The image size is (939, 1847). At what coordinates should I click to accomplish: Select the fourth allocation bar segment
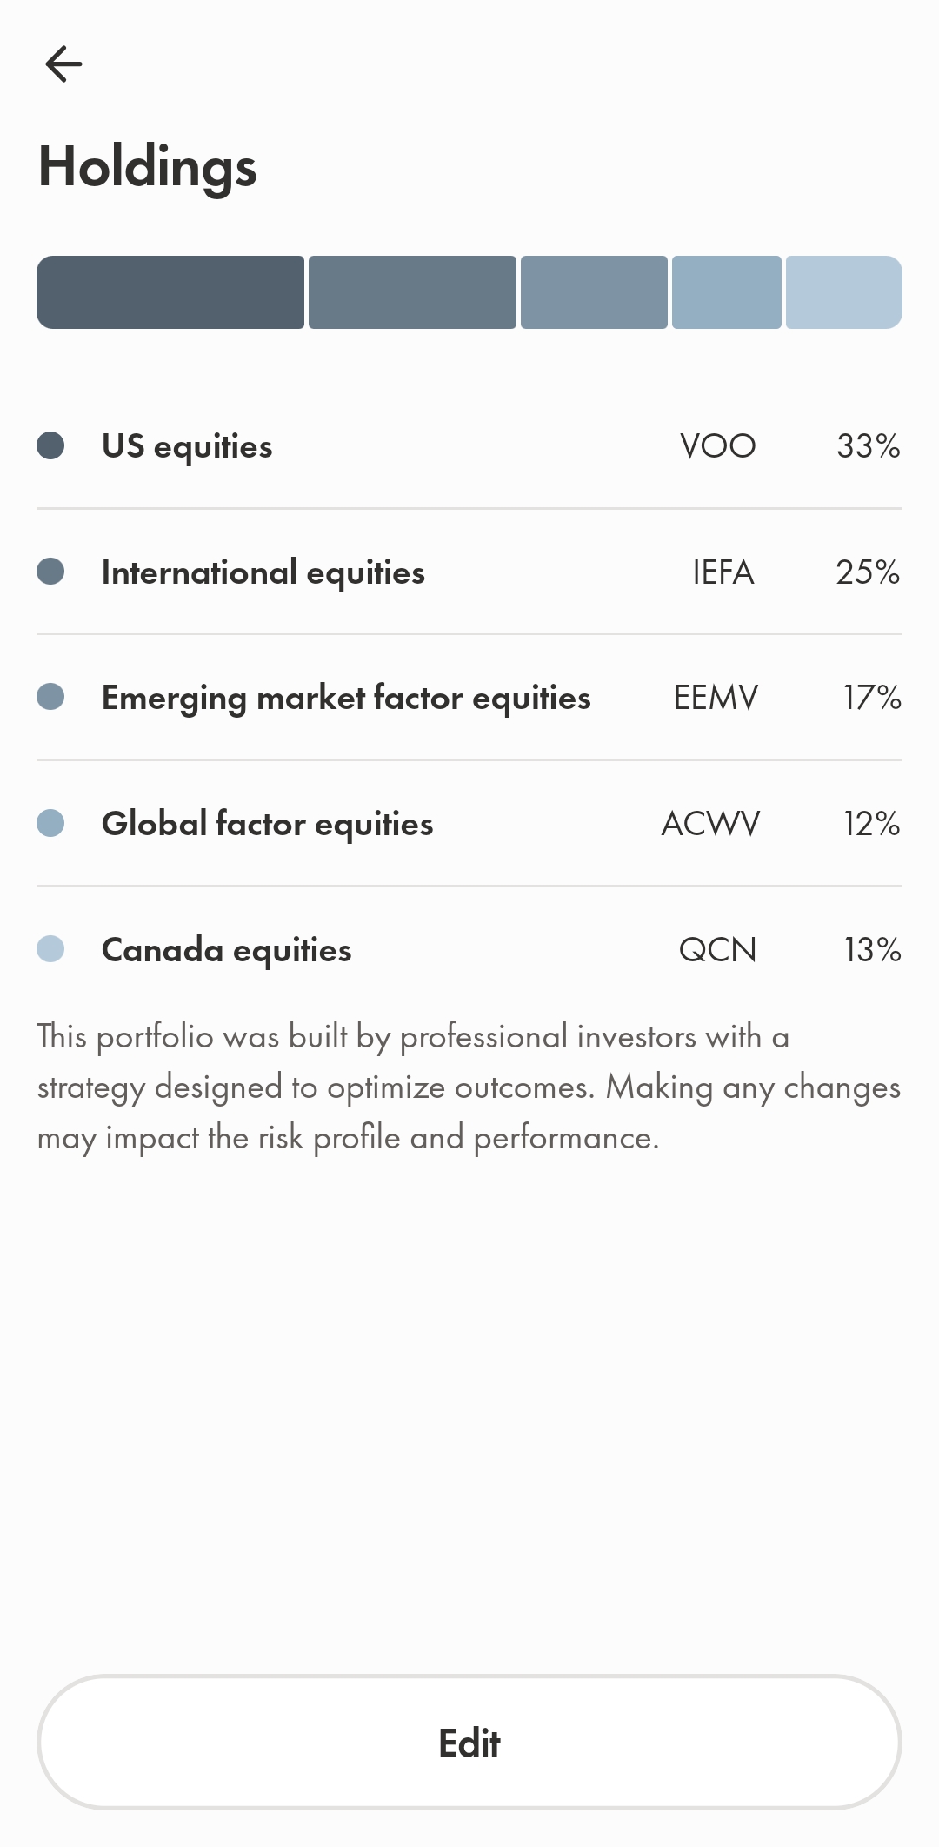[x=727, y=292]
